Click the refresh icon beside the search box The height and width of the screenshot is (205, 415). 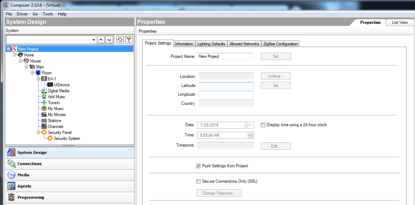[120, 40]
